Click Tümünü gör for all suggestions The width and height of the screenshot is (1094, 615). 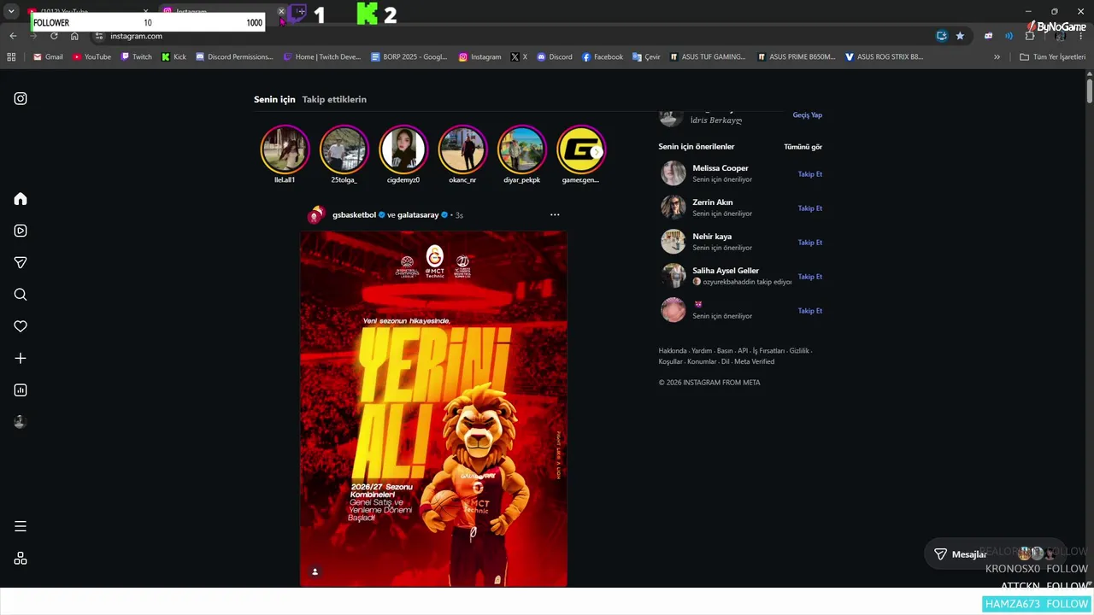point(803,147)
